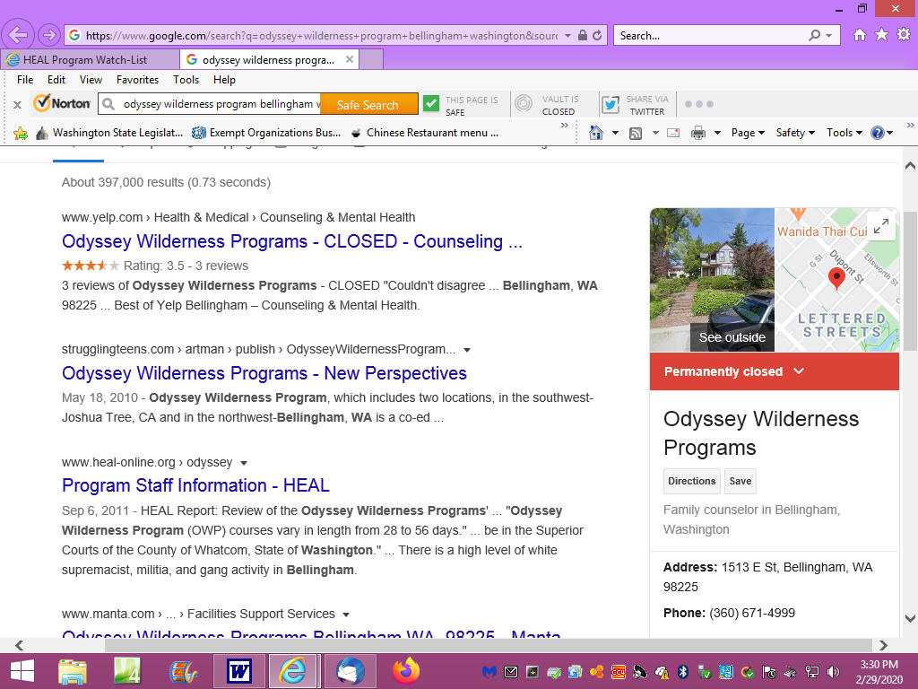Viewport: 918px width, 689px height.
Task: Click the magnifier icon in the Search box
Action: (814, 36)
